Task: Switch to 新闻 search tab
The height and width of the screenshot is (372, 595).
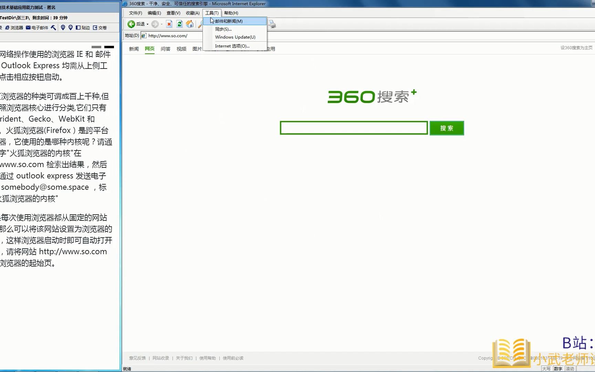Action: [134, 49]
